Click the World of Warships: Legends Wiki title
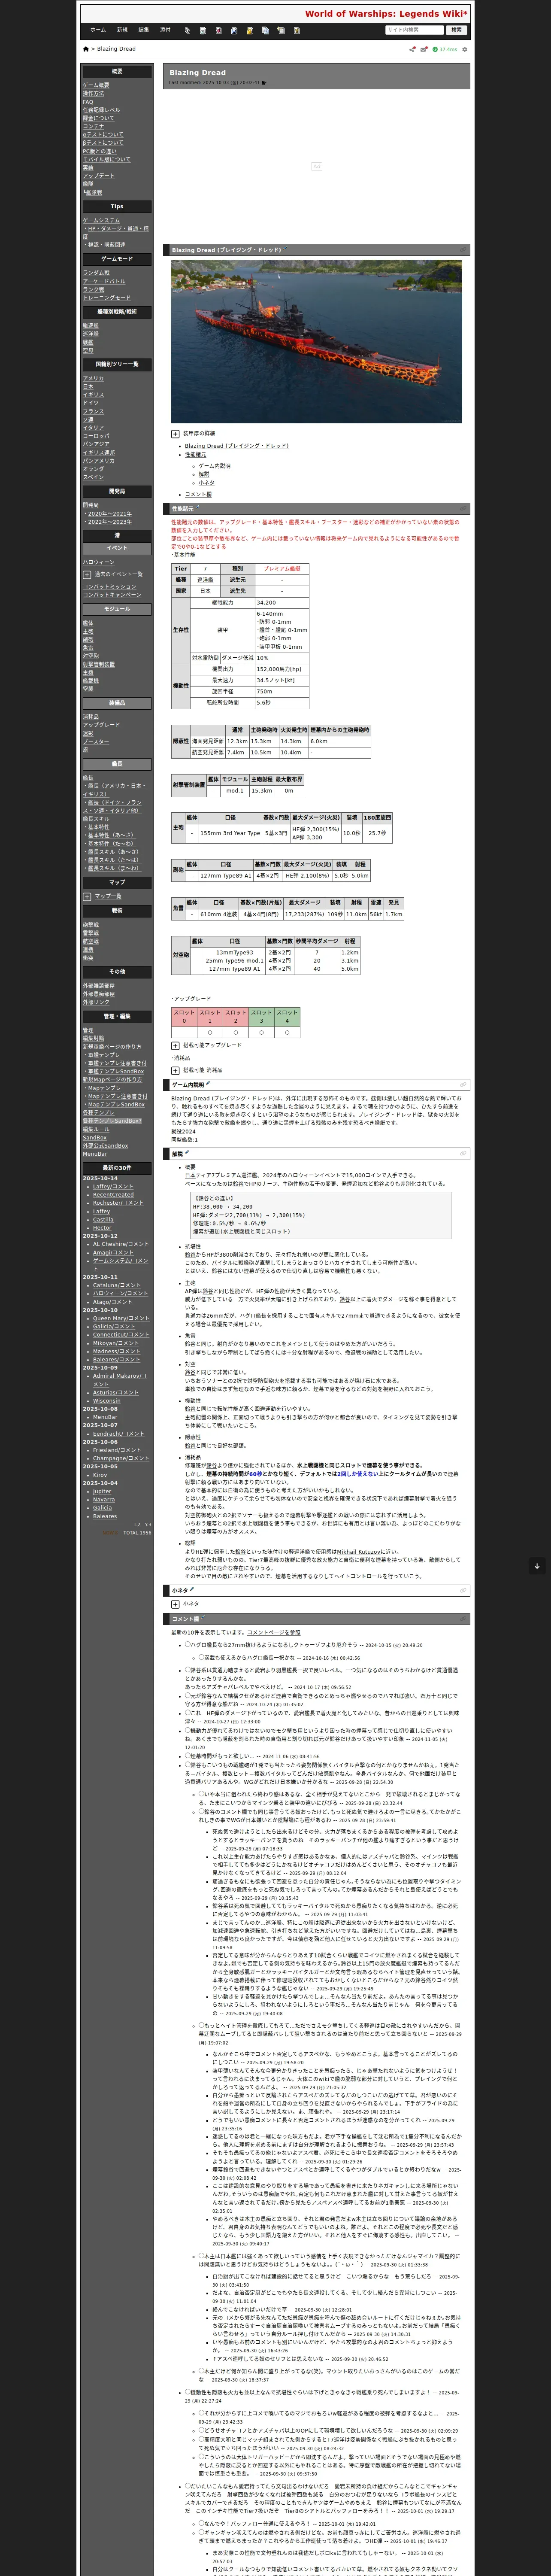The image size is (551, 2576). (x=386, y=14)
